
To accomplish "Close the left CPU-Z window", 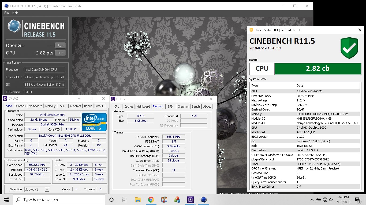I will coord(103,98).
